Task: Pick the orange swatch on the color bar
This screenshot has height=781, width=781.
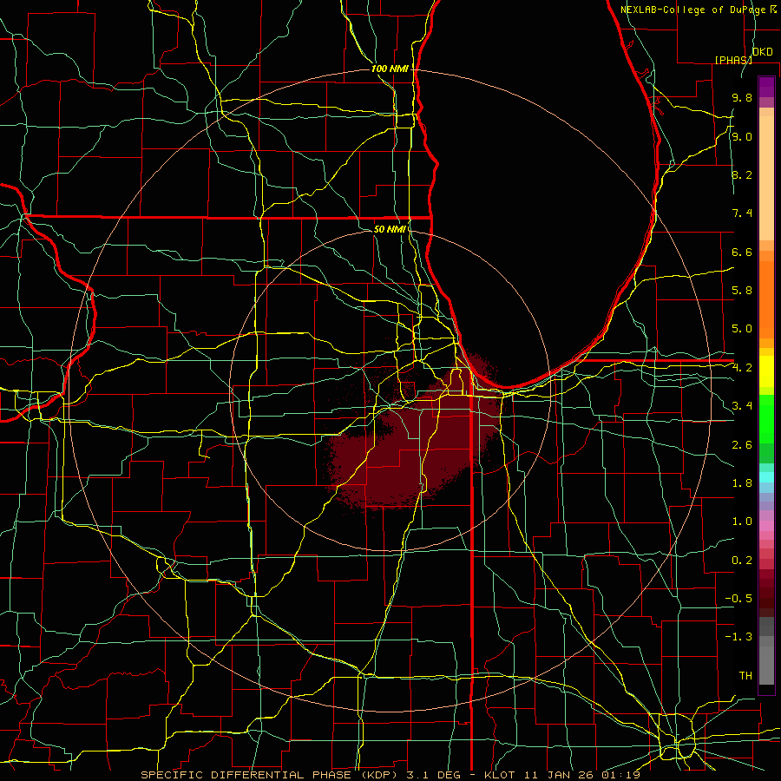Action: coord(766,299)
